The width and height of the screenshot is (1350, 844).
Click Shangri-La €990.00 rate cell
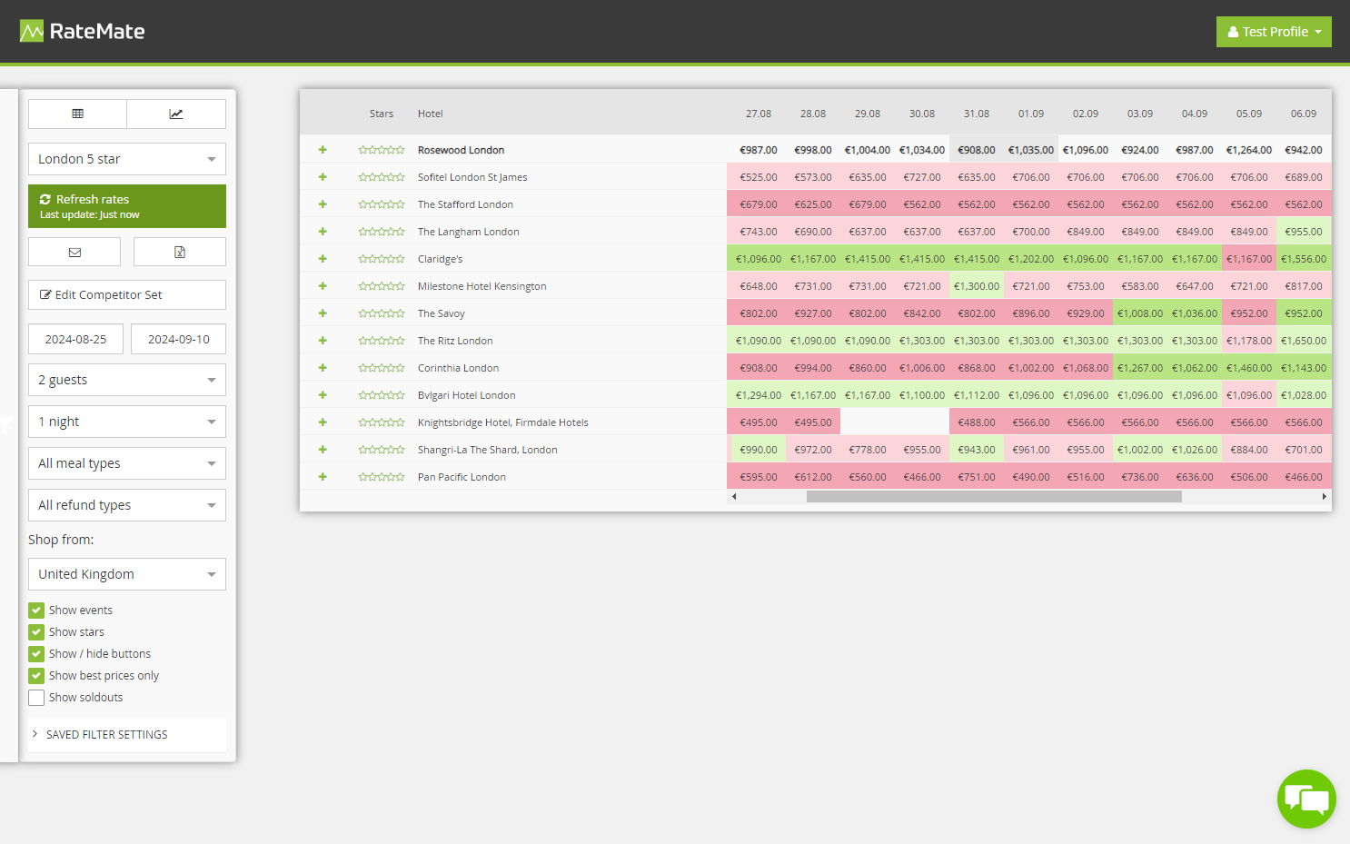click(759, 450)
